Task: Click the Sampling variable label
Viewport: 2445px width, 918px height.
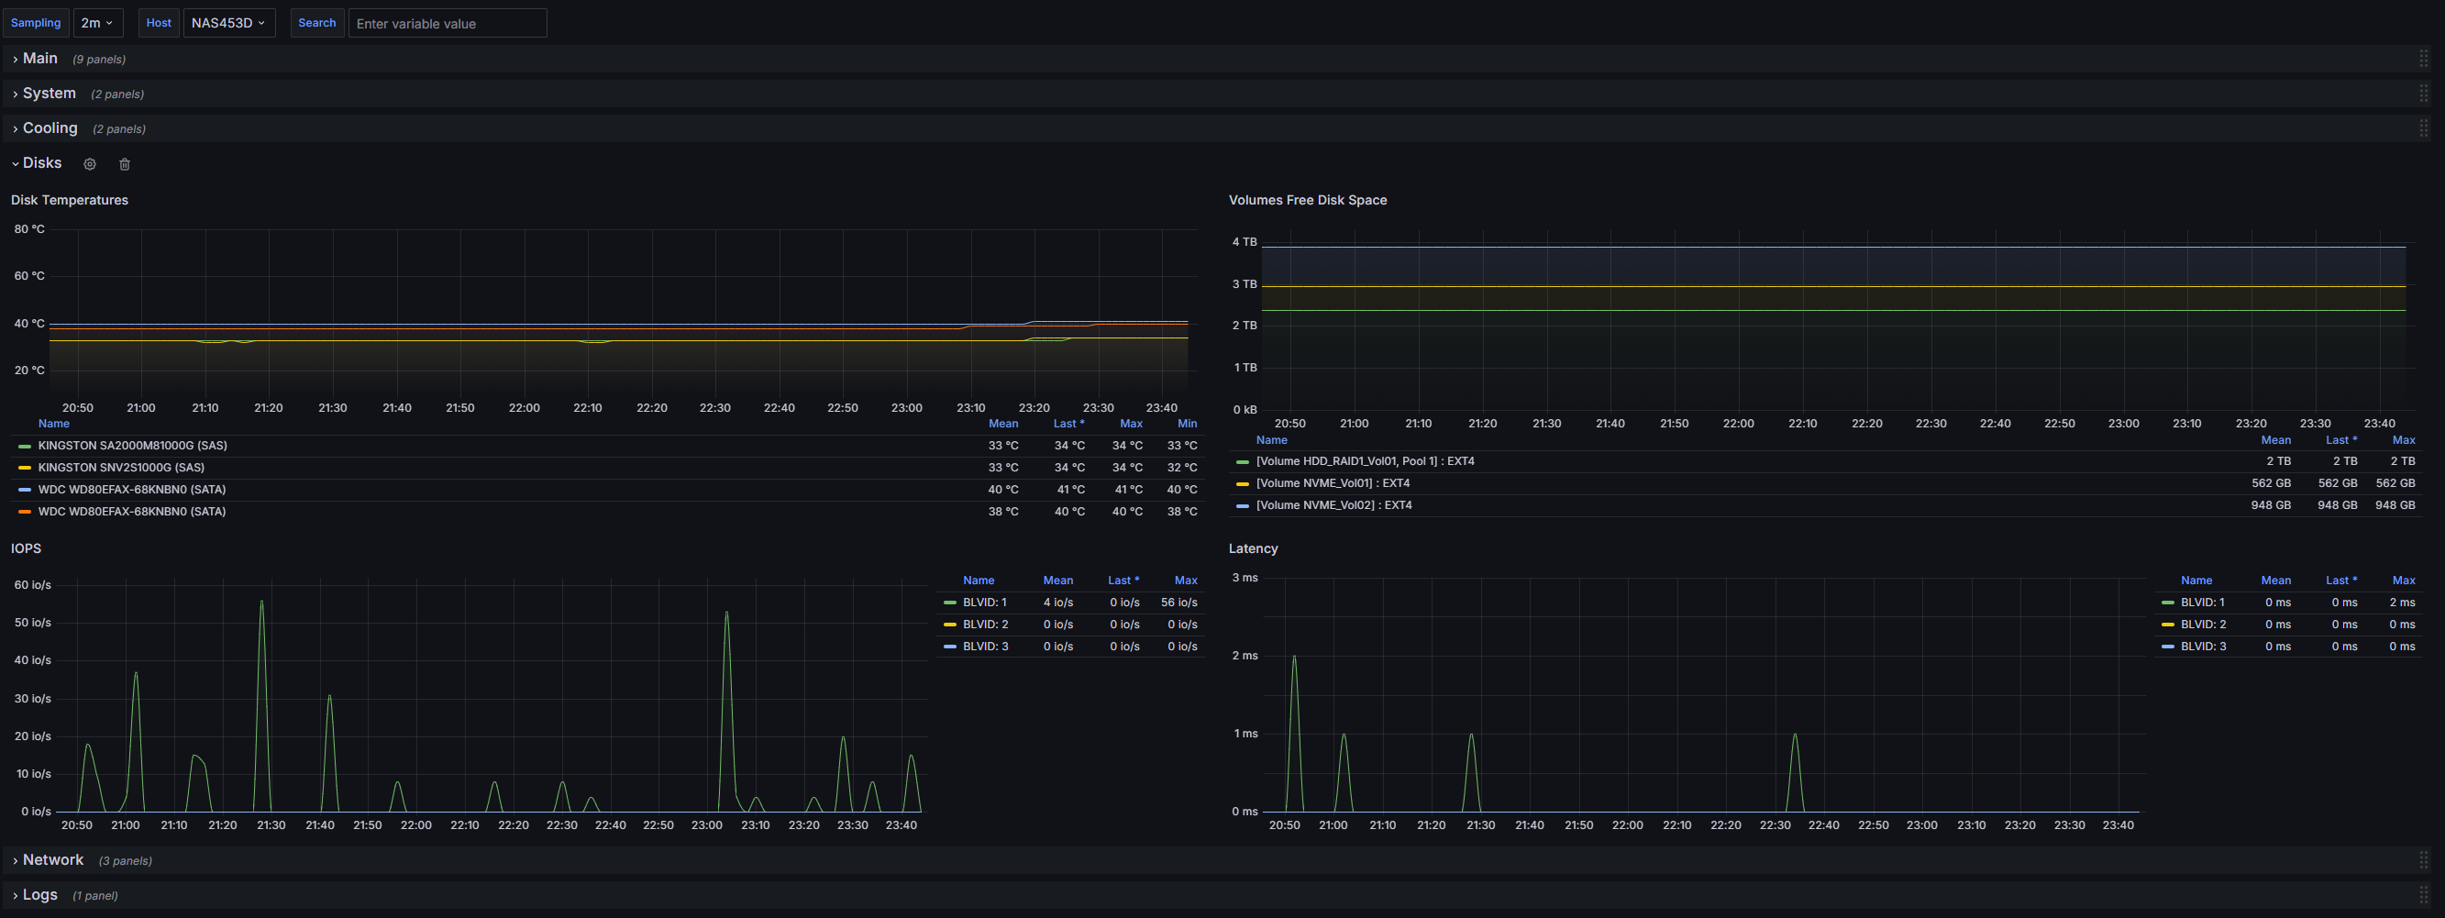Action: pos(35,23)
